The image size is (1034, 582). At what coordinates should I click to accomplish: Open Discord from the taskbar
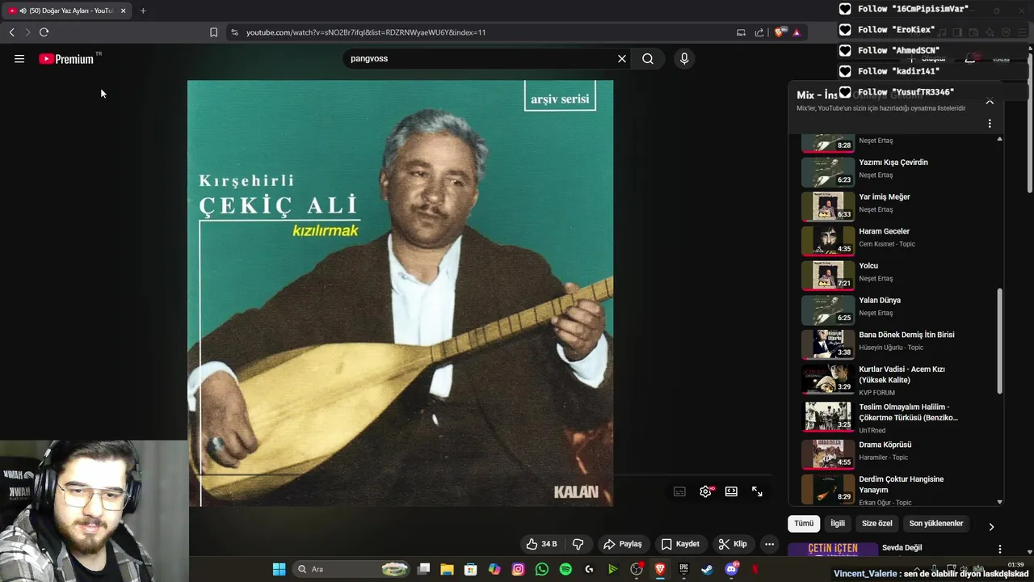(x=732, y=569)
